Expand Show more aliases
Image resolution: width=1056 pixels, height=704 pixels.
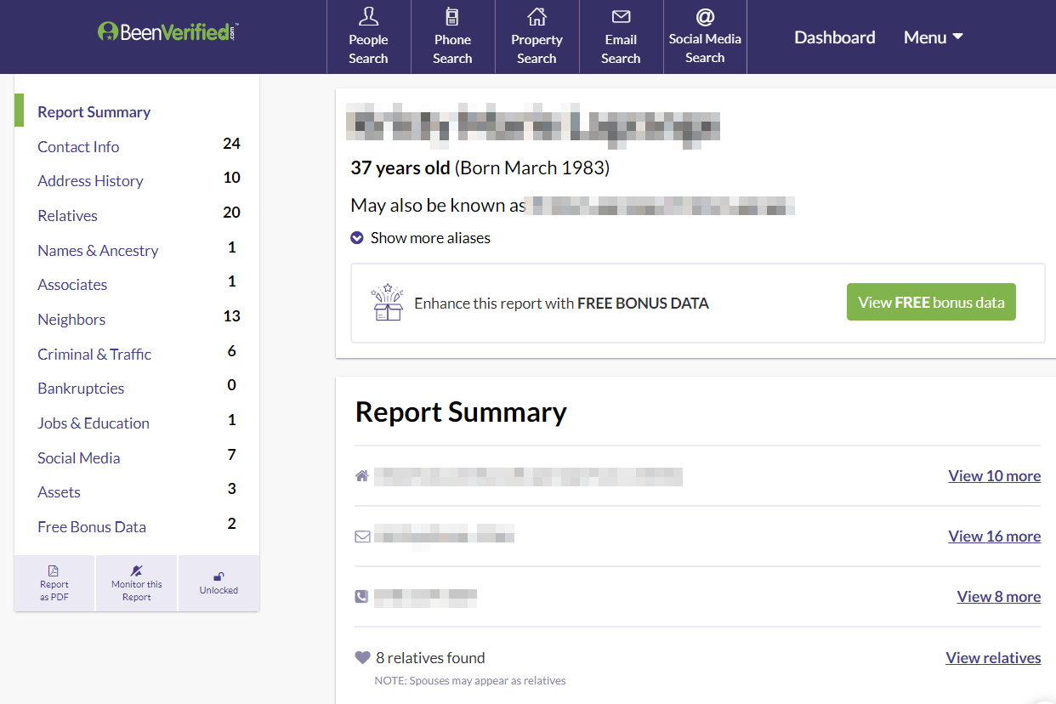(420, 238)
